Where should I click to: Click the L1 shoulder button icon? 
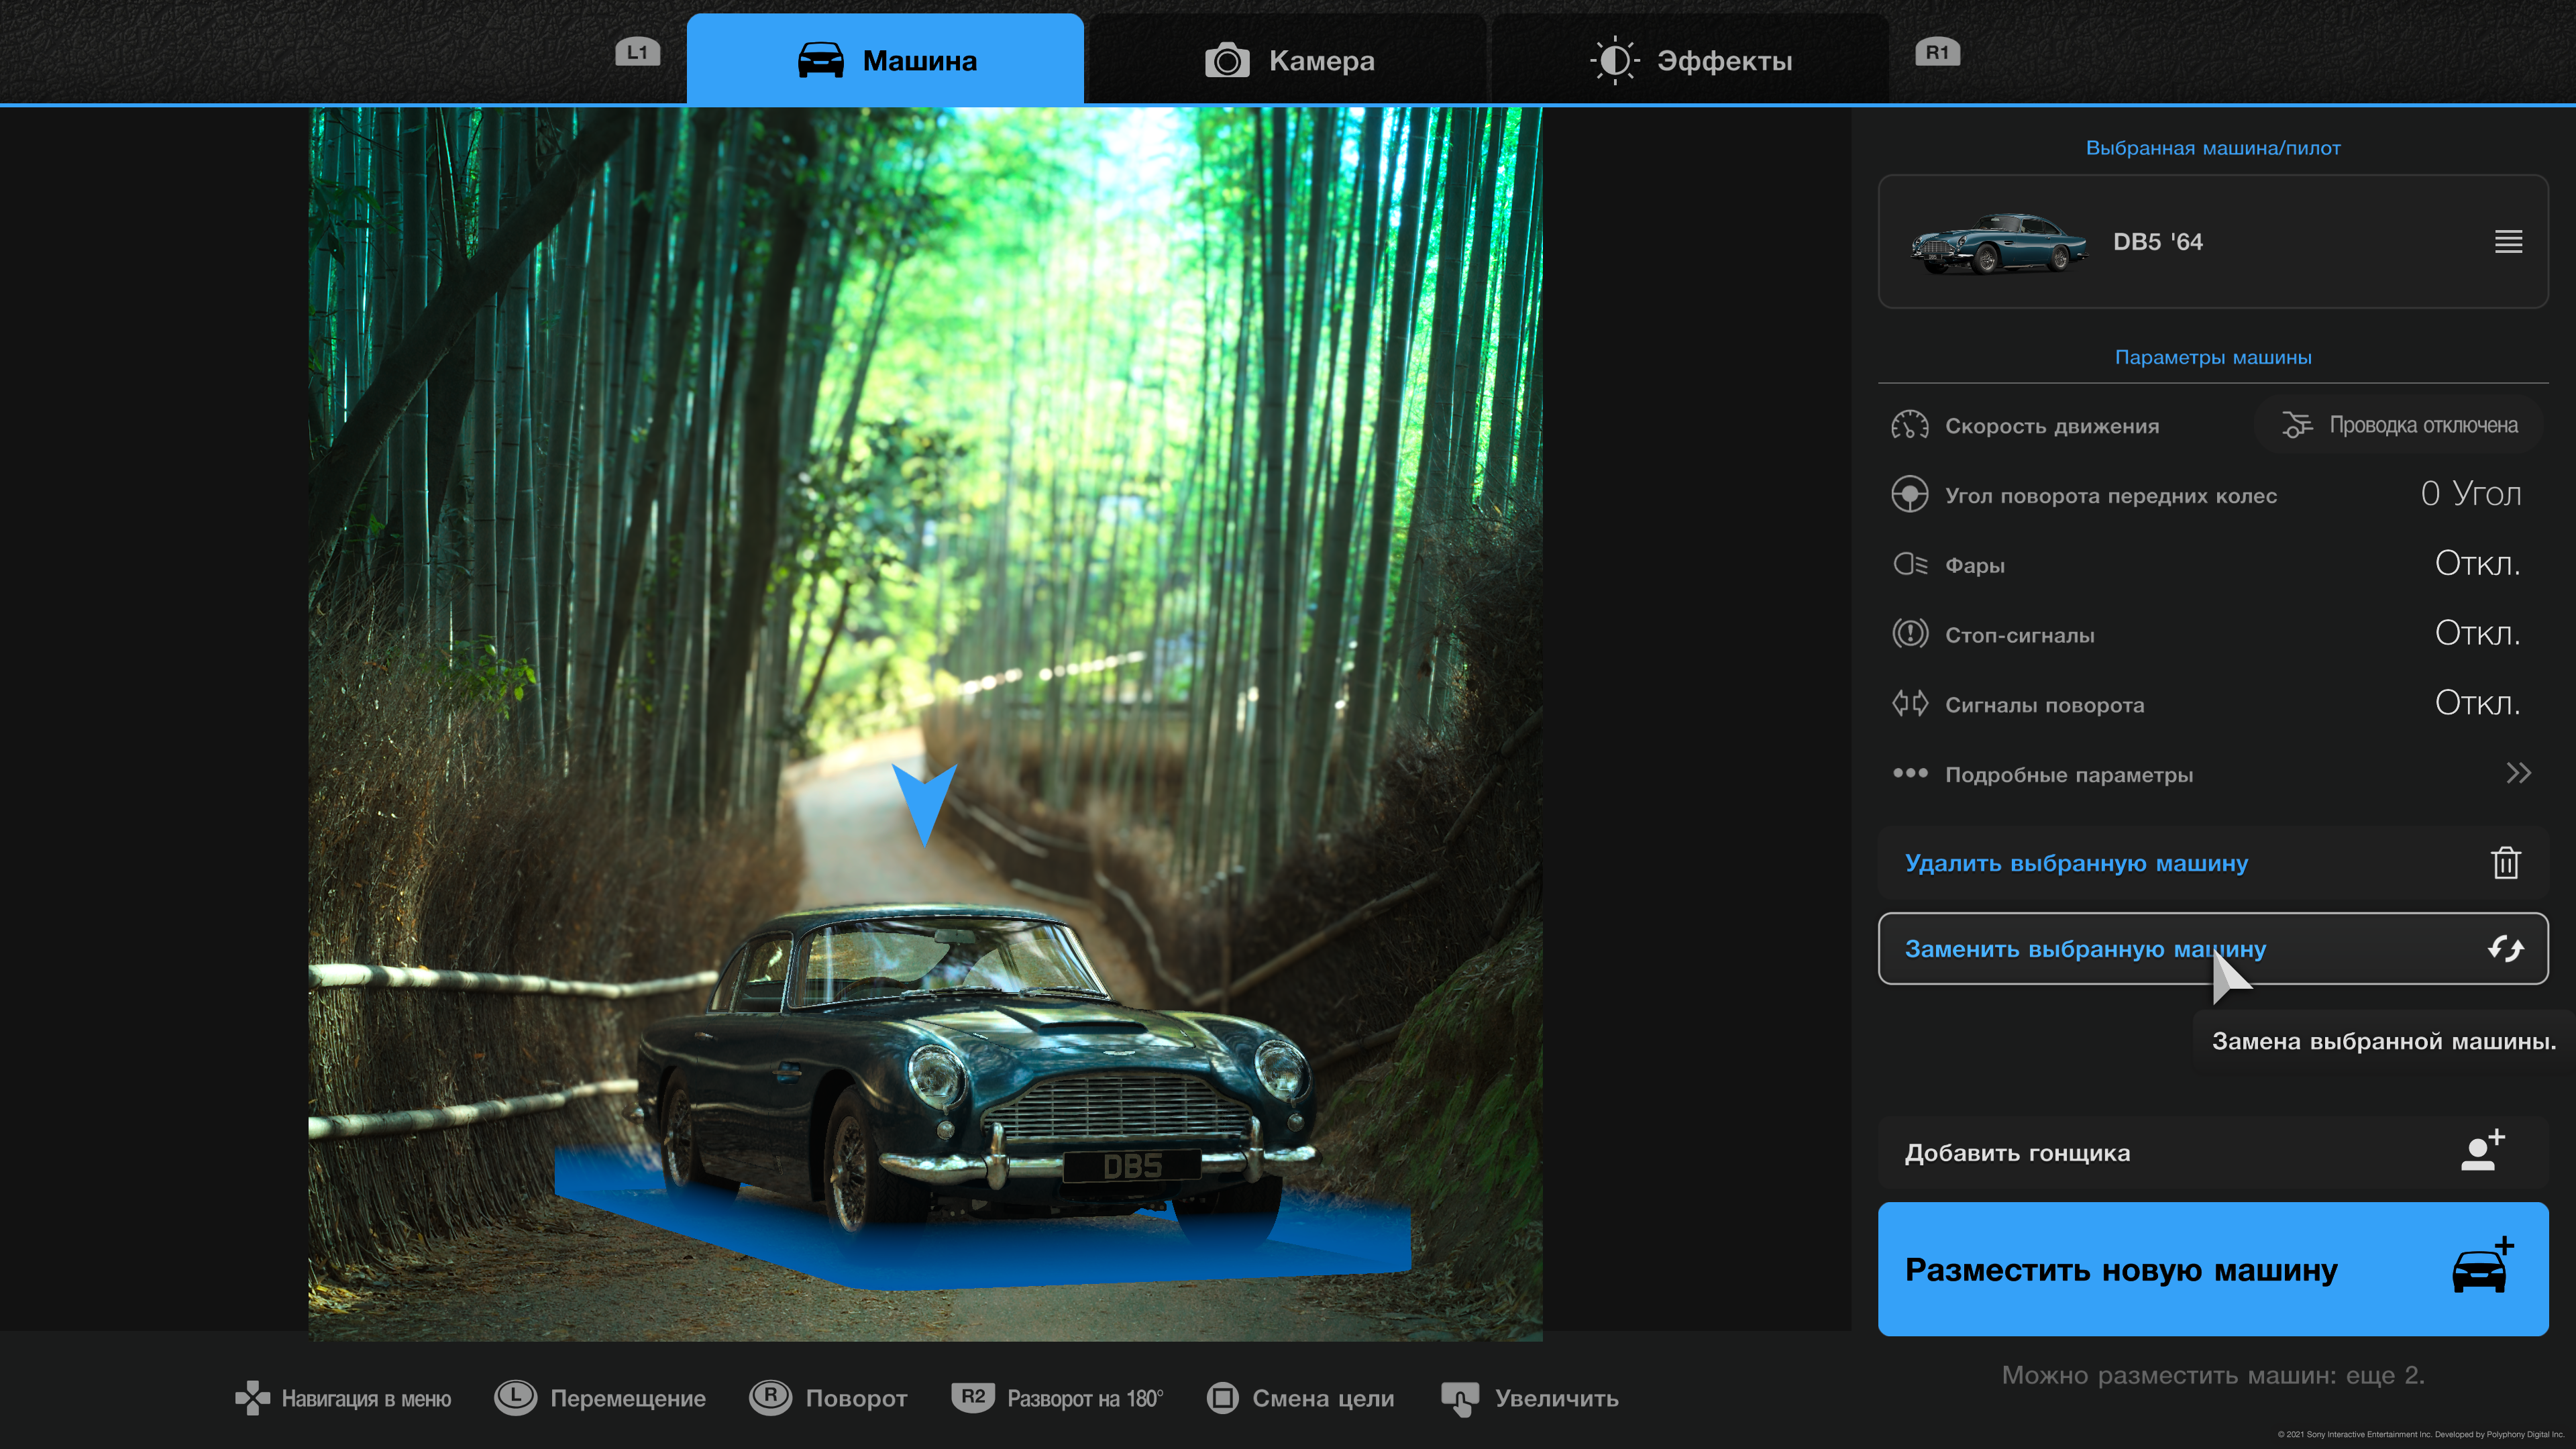[637, 52]
